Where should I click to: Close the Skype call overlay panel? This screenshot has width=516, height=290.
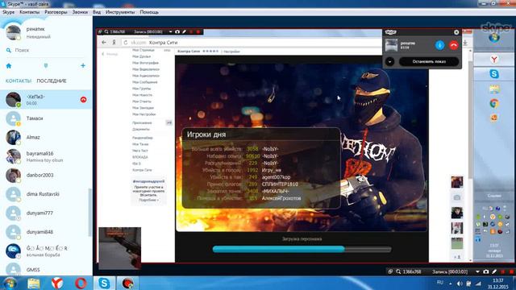click(456, 32)
